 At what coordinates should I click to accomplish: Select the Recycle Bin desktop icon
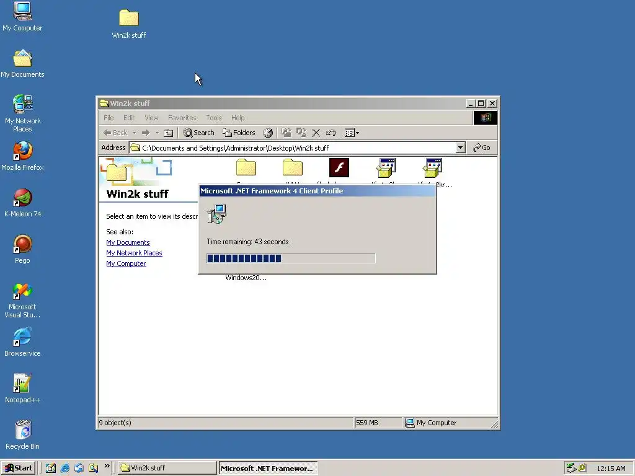22,435
